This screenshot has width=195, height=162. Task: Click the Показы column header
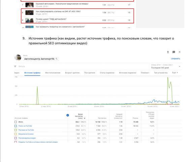pyautogui.click(x=135, y=118)
